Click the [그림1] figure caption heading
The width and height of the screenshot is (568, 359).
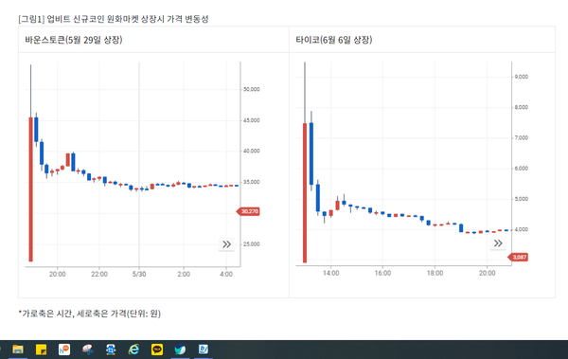click(114, 19)
